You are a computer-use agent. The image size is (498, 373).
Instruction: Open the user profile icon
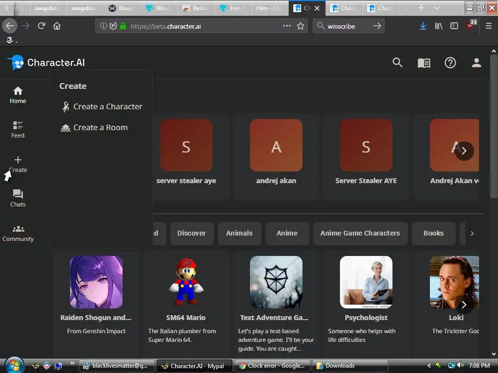(477, 63)
